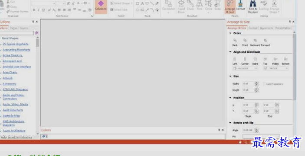Collapse the Rotate and Flip section

coord(230,123)
